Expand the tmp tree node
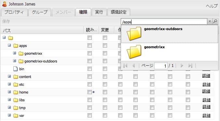This screenshot has width=220, height=121. pyautogui.click(x=9, y=107)
